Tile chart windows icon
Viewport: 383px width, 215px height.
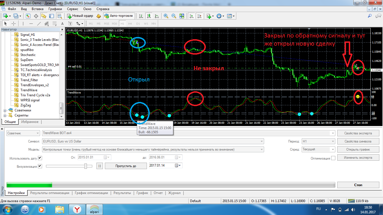pos(182,16)
